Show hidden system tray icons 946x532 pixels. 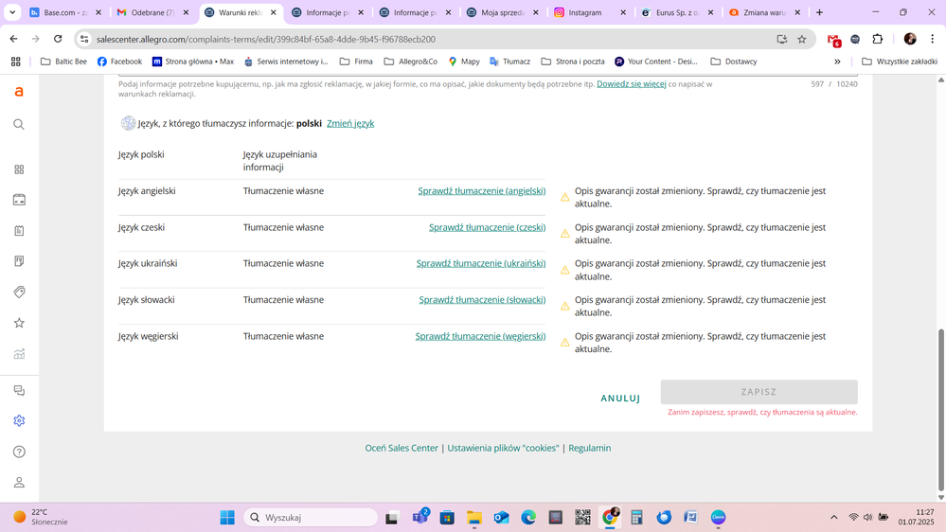(833, 517)
